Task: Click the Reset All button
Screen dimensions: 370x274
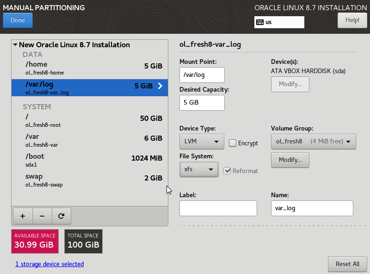Action: coord(347,264)
